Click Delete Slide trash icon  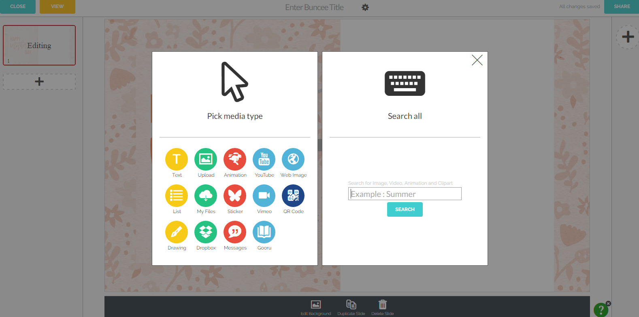[x=383, y=304]
